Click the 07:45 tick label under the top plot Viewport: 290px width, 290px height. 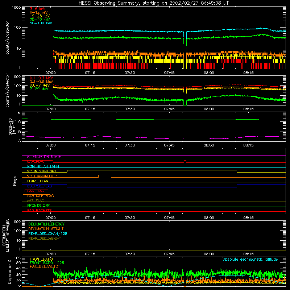pyautogui.click(x=169, y=73)
